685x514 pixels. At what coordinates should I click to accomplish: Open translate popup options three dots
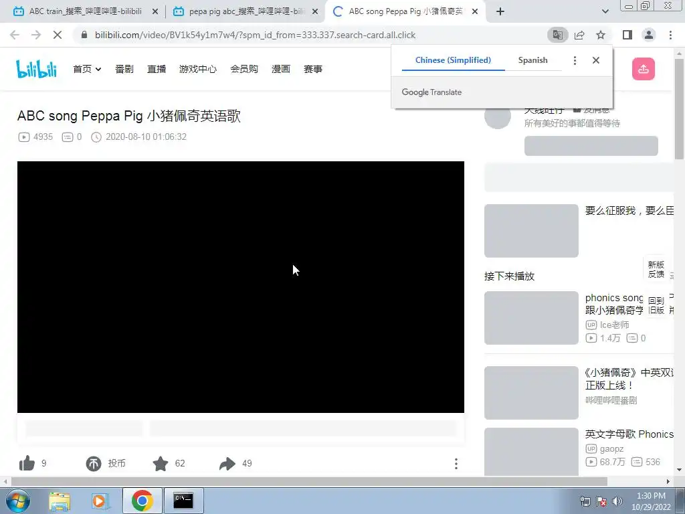pyautogui.click(x=575, y=60)
